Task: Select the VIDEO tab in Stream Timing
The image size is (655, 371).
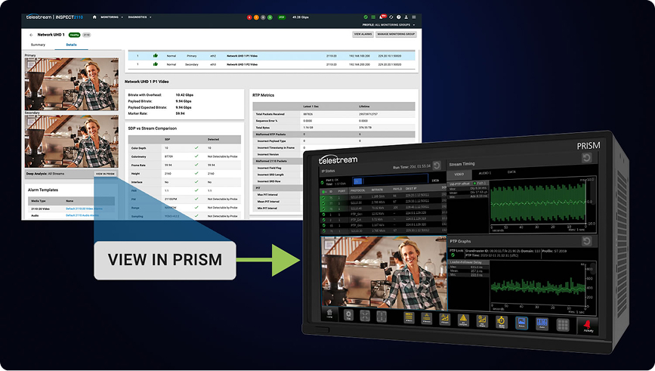Action: (459, 174)
